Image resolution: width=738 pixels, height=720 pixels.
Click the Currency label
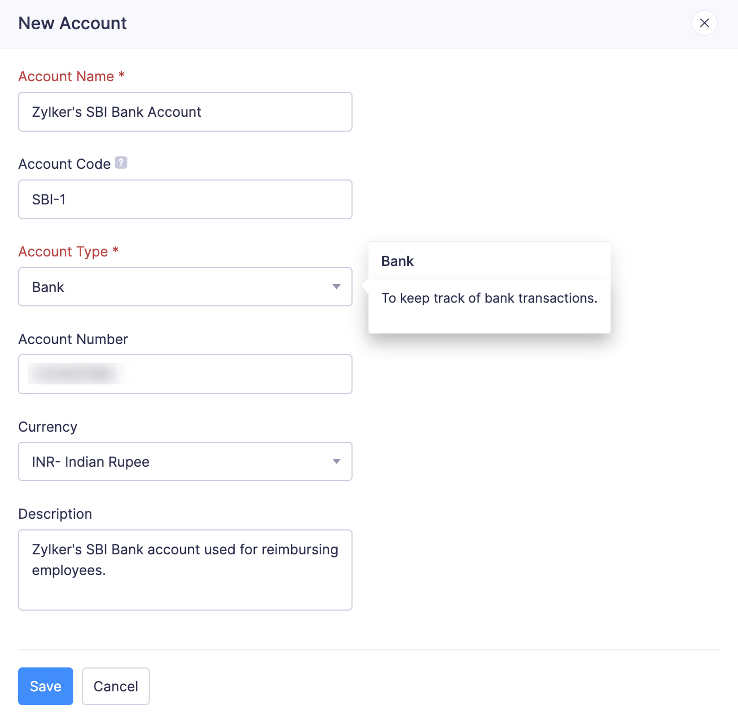(x=48, y=427)
